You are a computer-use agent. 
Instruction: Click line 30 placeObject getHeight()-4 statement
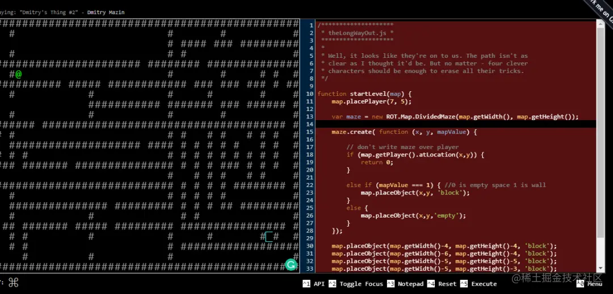pos(444,246)
